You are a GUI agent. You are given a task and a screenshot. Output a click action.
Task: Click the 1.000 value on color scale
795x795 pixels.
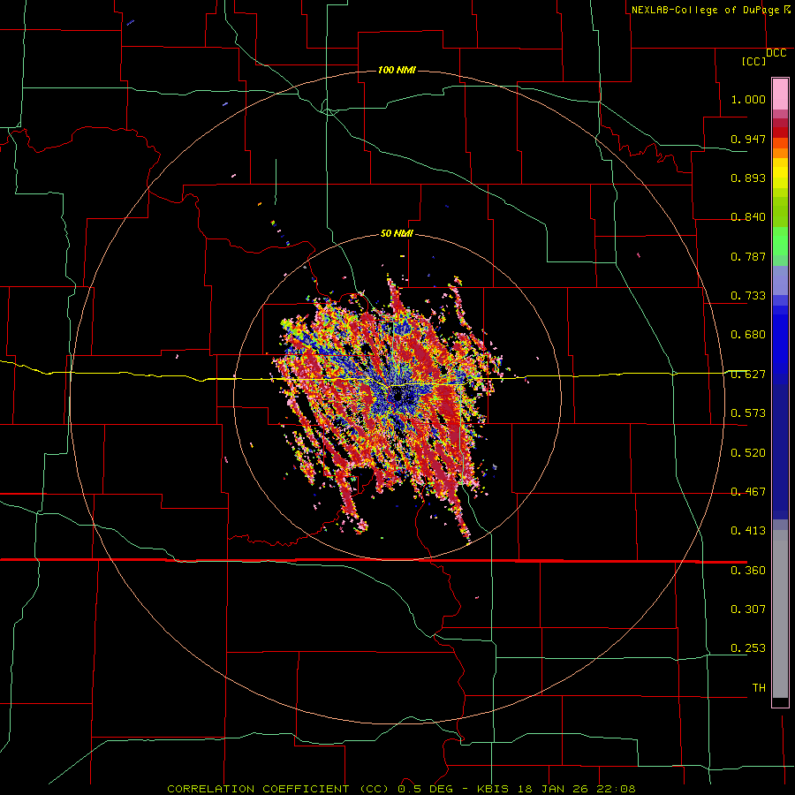pos(748,99)
